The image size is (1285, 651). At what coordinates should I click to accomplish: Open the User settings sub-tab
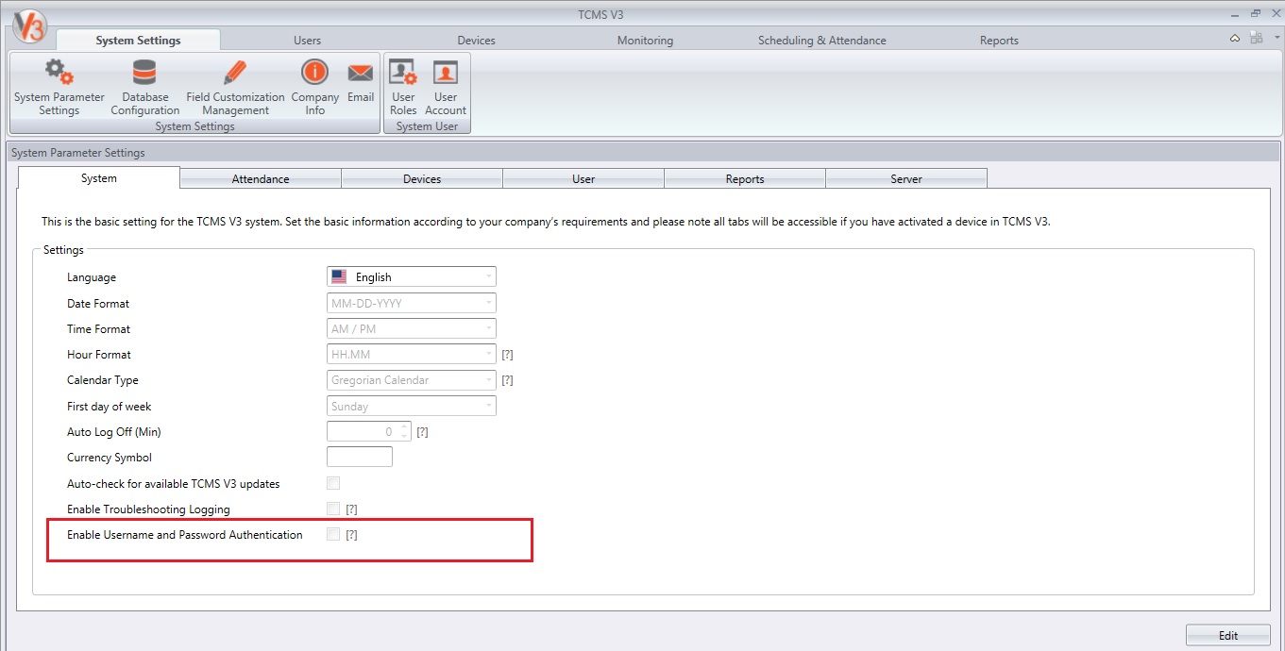583,178
